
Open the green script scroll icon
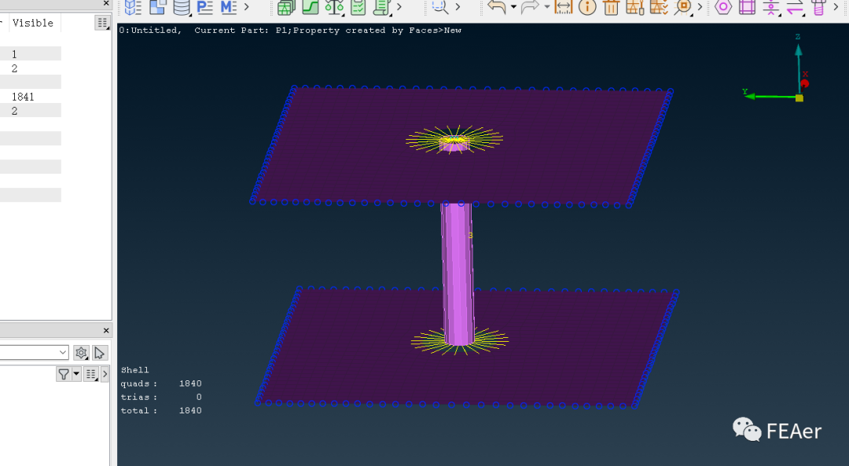point(382,7)
